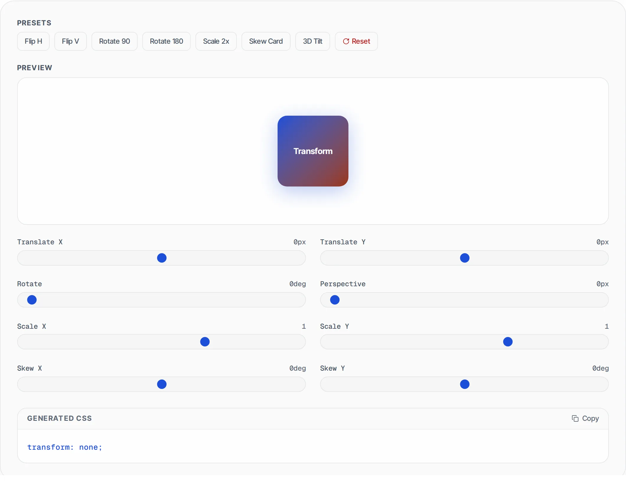Click the GENERATED CSS heading
The height and width of the screenshot is (481, 626).
coord(59,418)
